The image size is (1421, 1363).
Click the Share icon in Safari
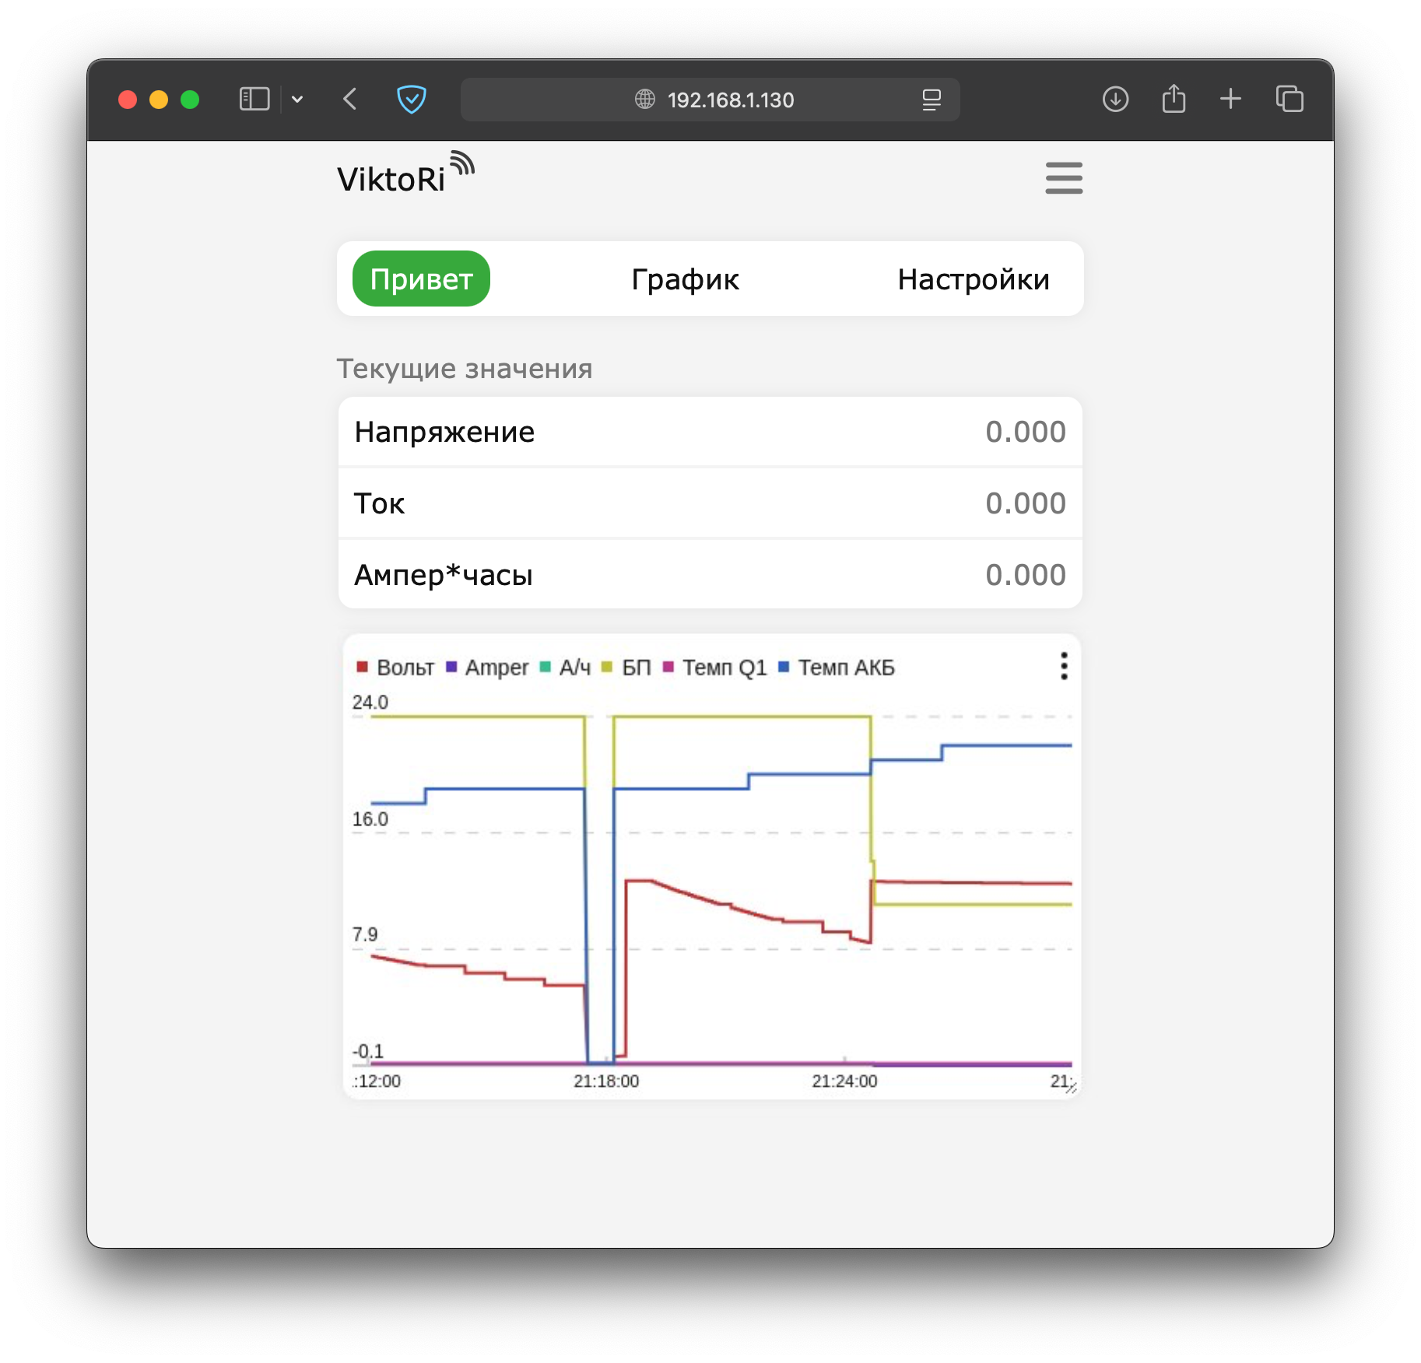pos(1174,100)
